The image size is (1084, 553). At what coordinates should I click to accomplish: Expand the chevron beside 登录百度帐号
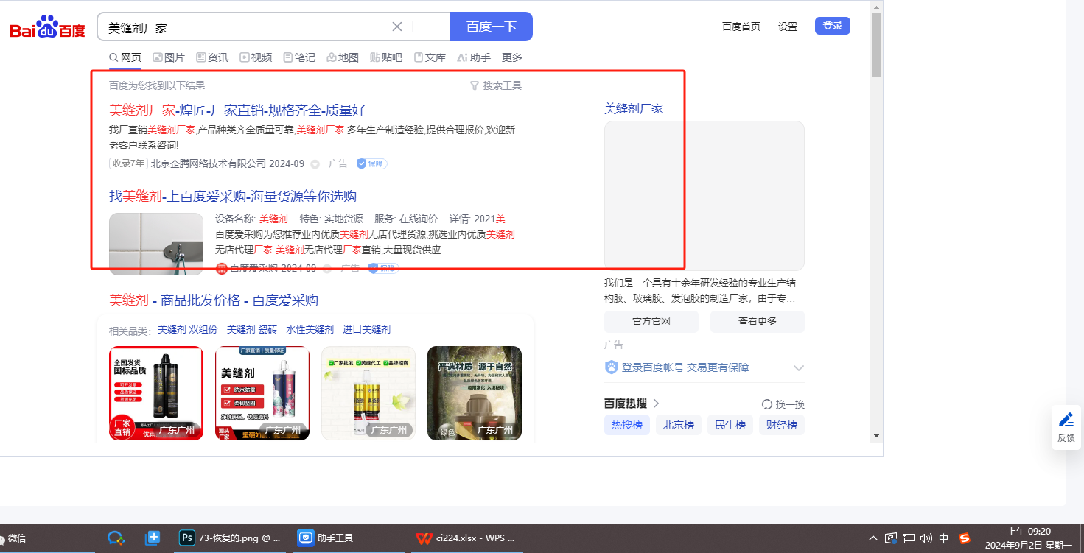click(798, 367)
